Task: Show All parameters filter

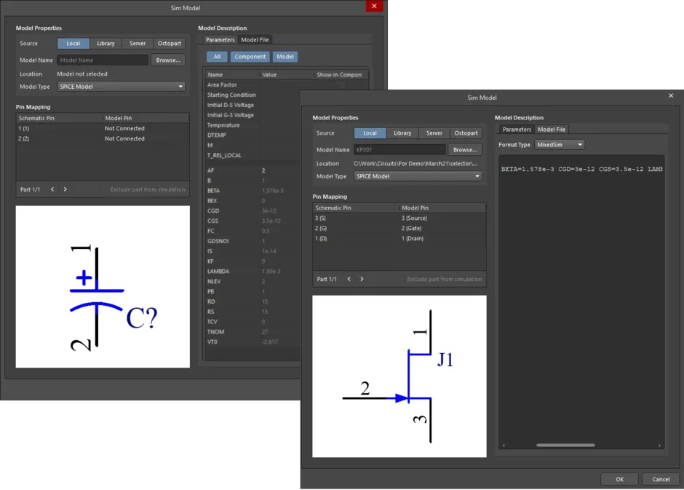Action: tap(217, 57)
